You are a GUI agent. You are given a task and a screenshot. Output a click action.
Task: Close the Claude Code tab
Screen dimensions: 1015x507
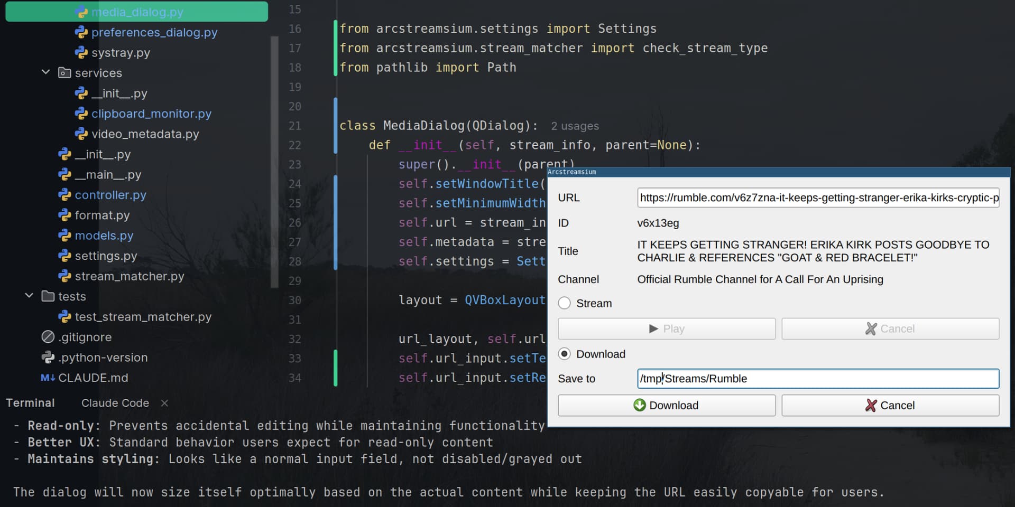(164, 403)
